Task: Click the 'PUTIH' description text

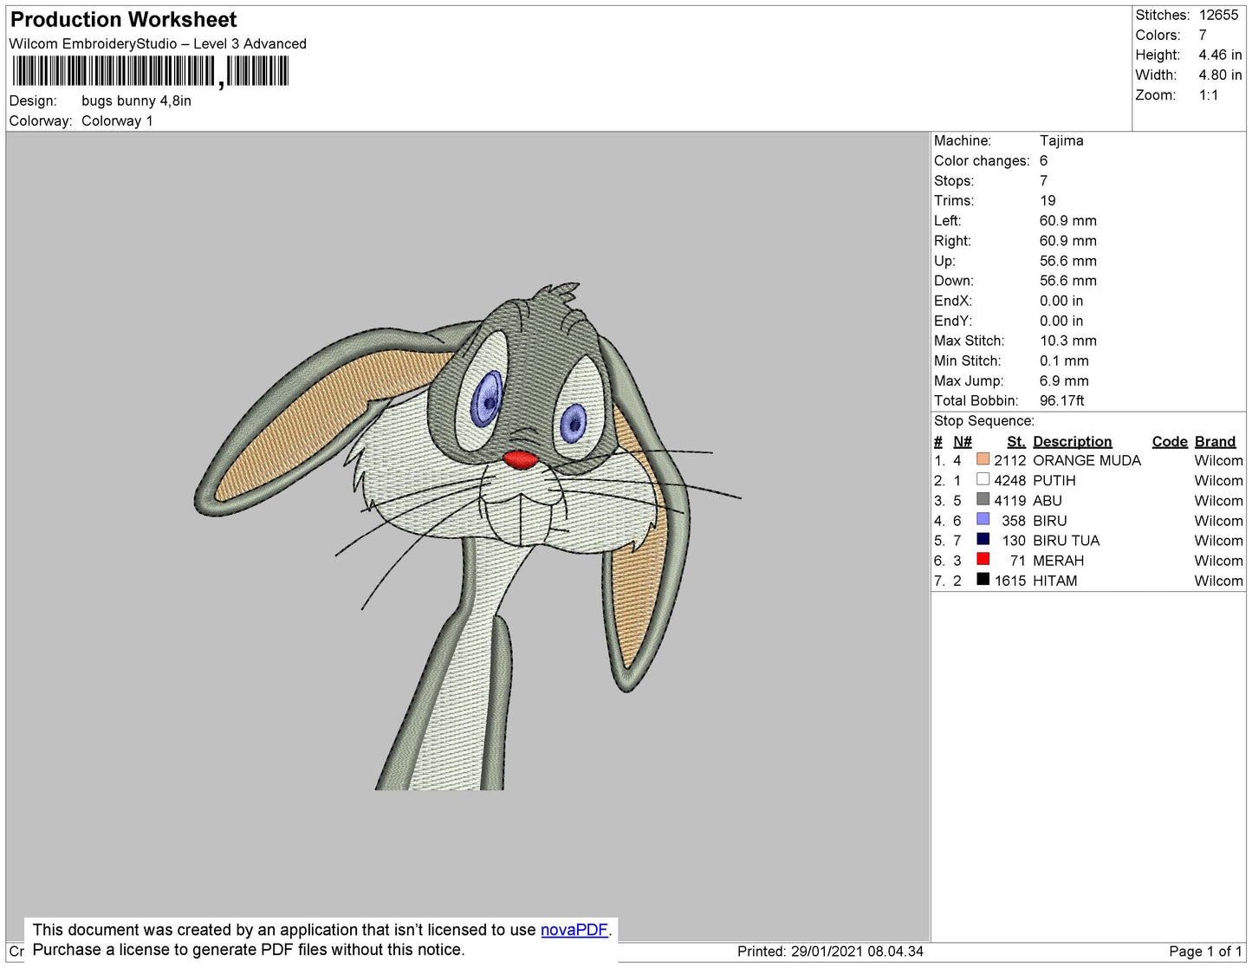Action: pos(1054,480)
